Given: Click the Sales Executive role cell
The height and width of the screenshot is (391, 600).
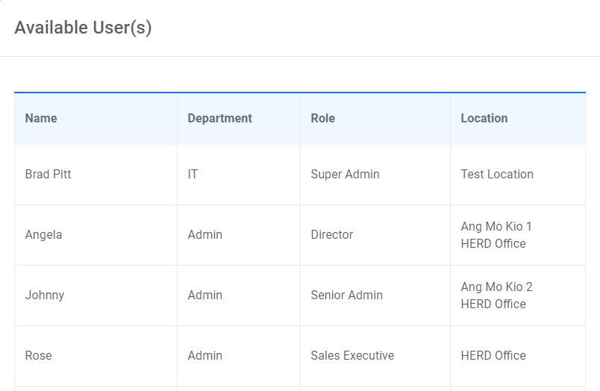Looking at the screenshot, I should pyautogui.click(x=352, y=355).
